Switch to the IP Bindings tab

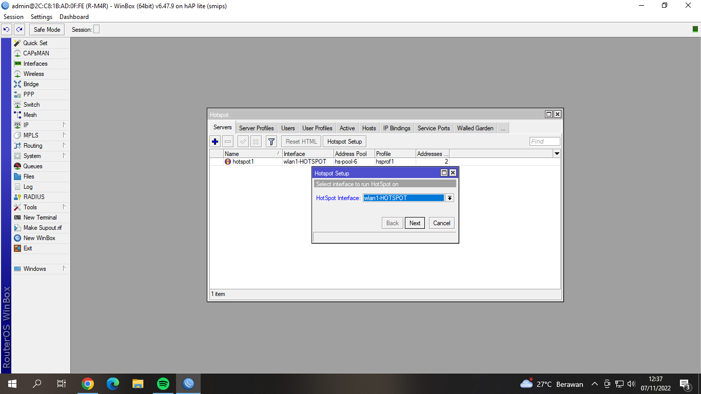click(x=397, y=128)
